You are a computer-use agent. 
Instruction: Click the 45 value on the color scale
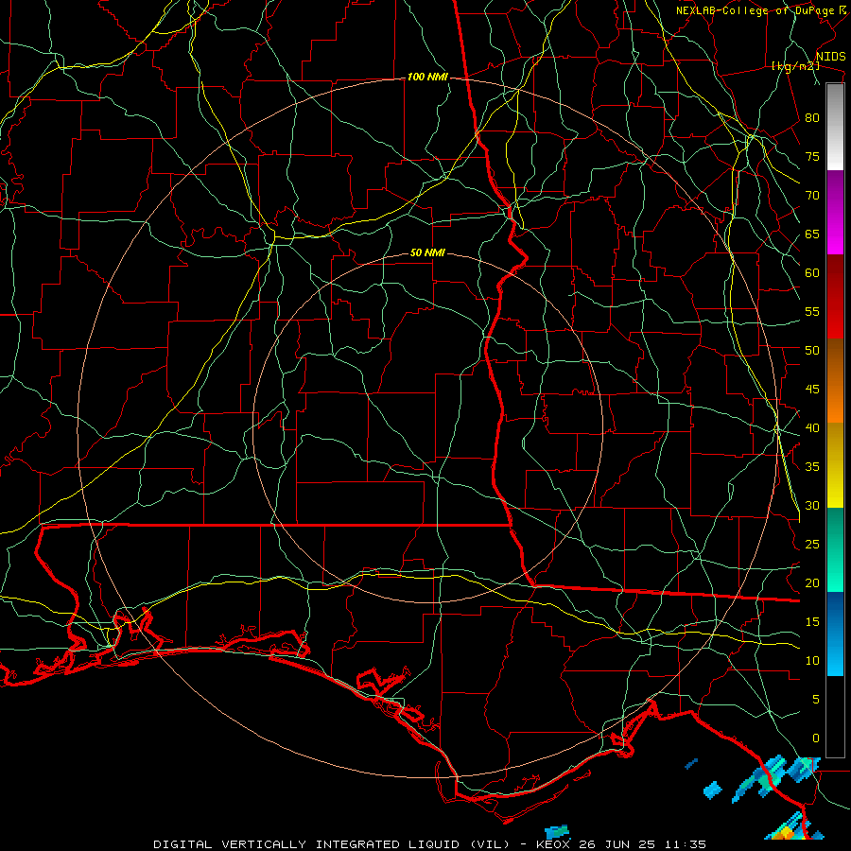pos(812,390)
